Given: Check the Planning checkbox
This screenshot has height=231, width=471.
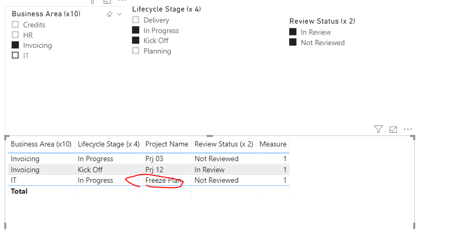Looking at the screenshot, I should pyautogui.click(x=136, y=50).
